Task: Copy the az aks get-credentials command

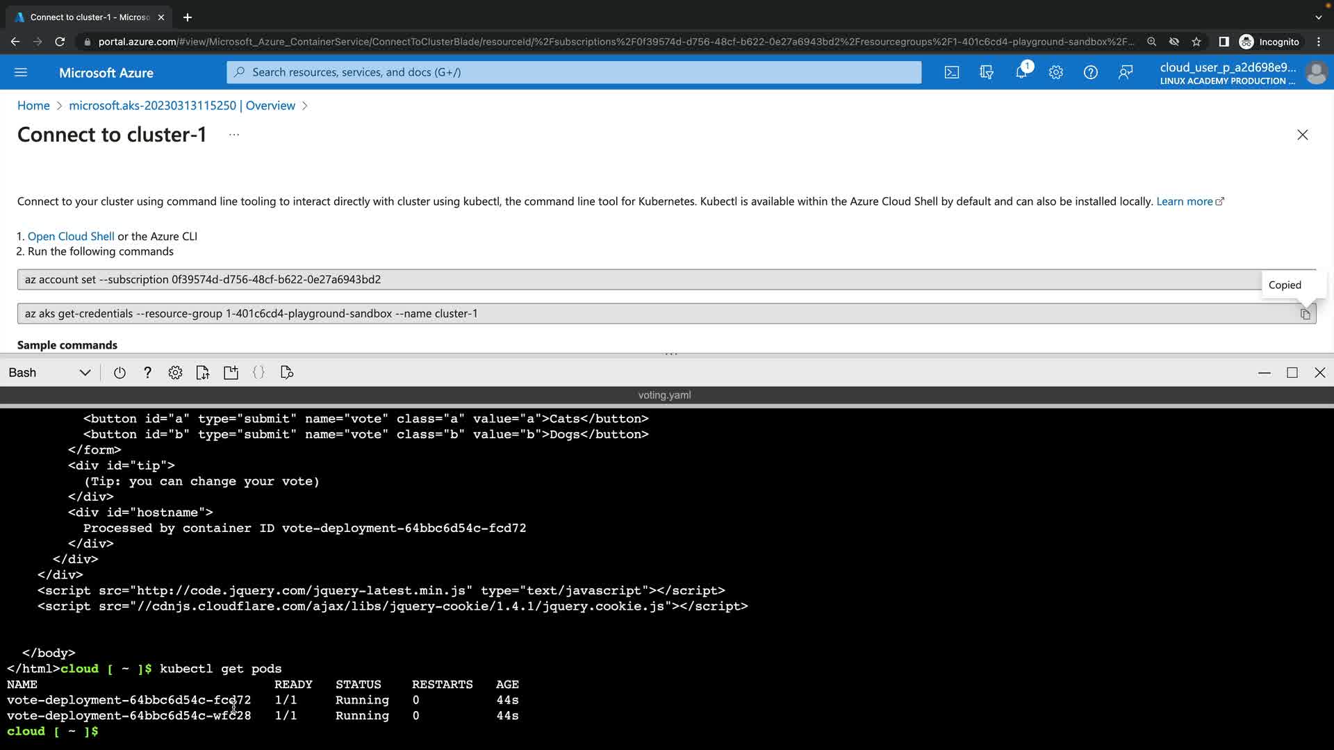Action: [1305, 314]
